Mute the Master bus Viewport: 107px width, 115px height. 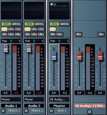pos(53,34)
